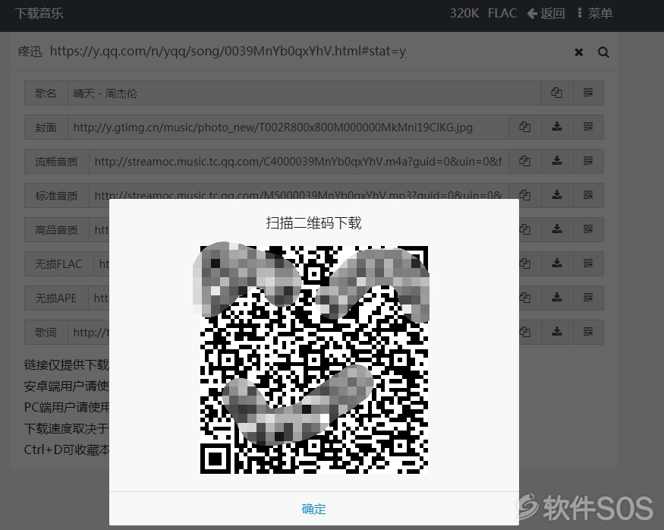
Task: Click the 标准音质 mp3 URL field
Action: [299, 191]
